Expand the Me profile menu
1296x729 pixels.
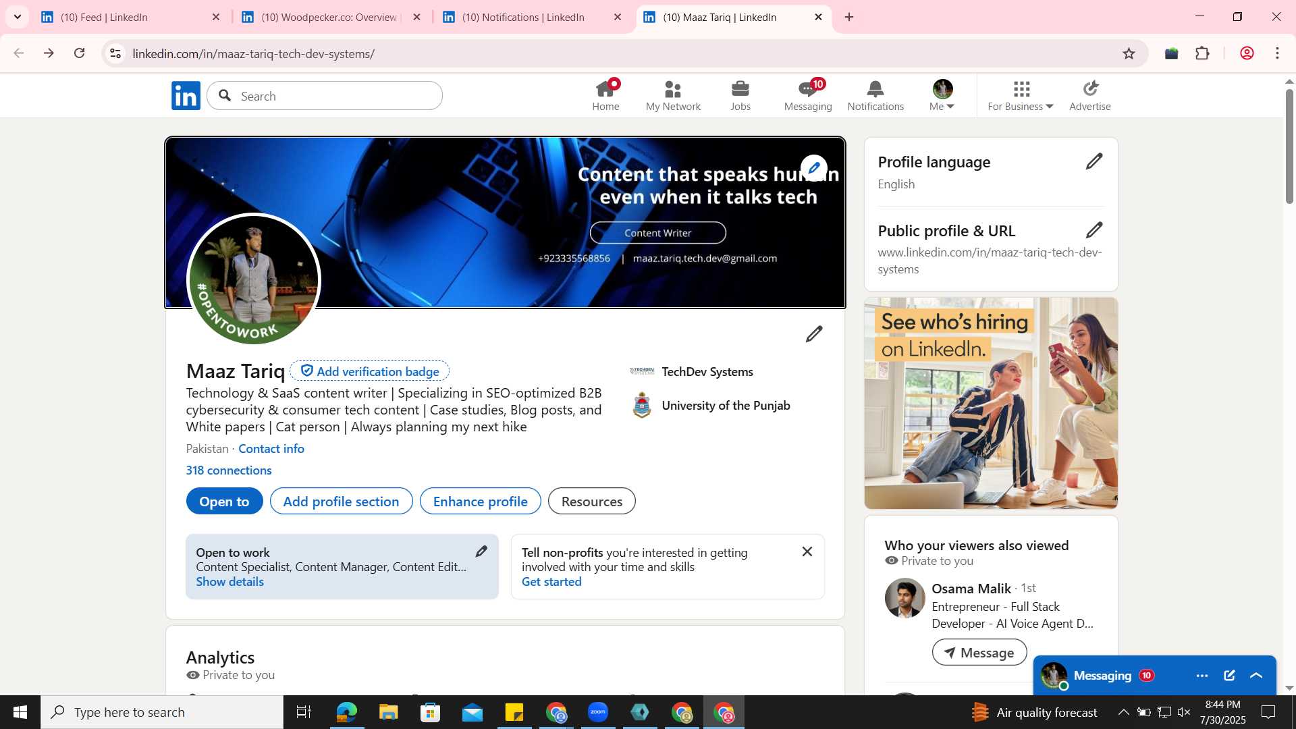click(942, 95)
